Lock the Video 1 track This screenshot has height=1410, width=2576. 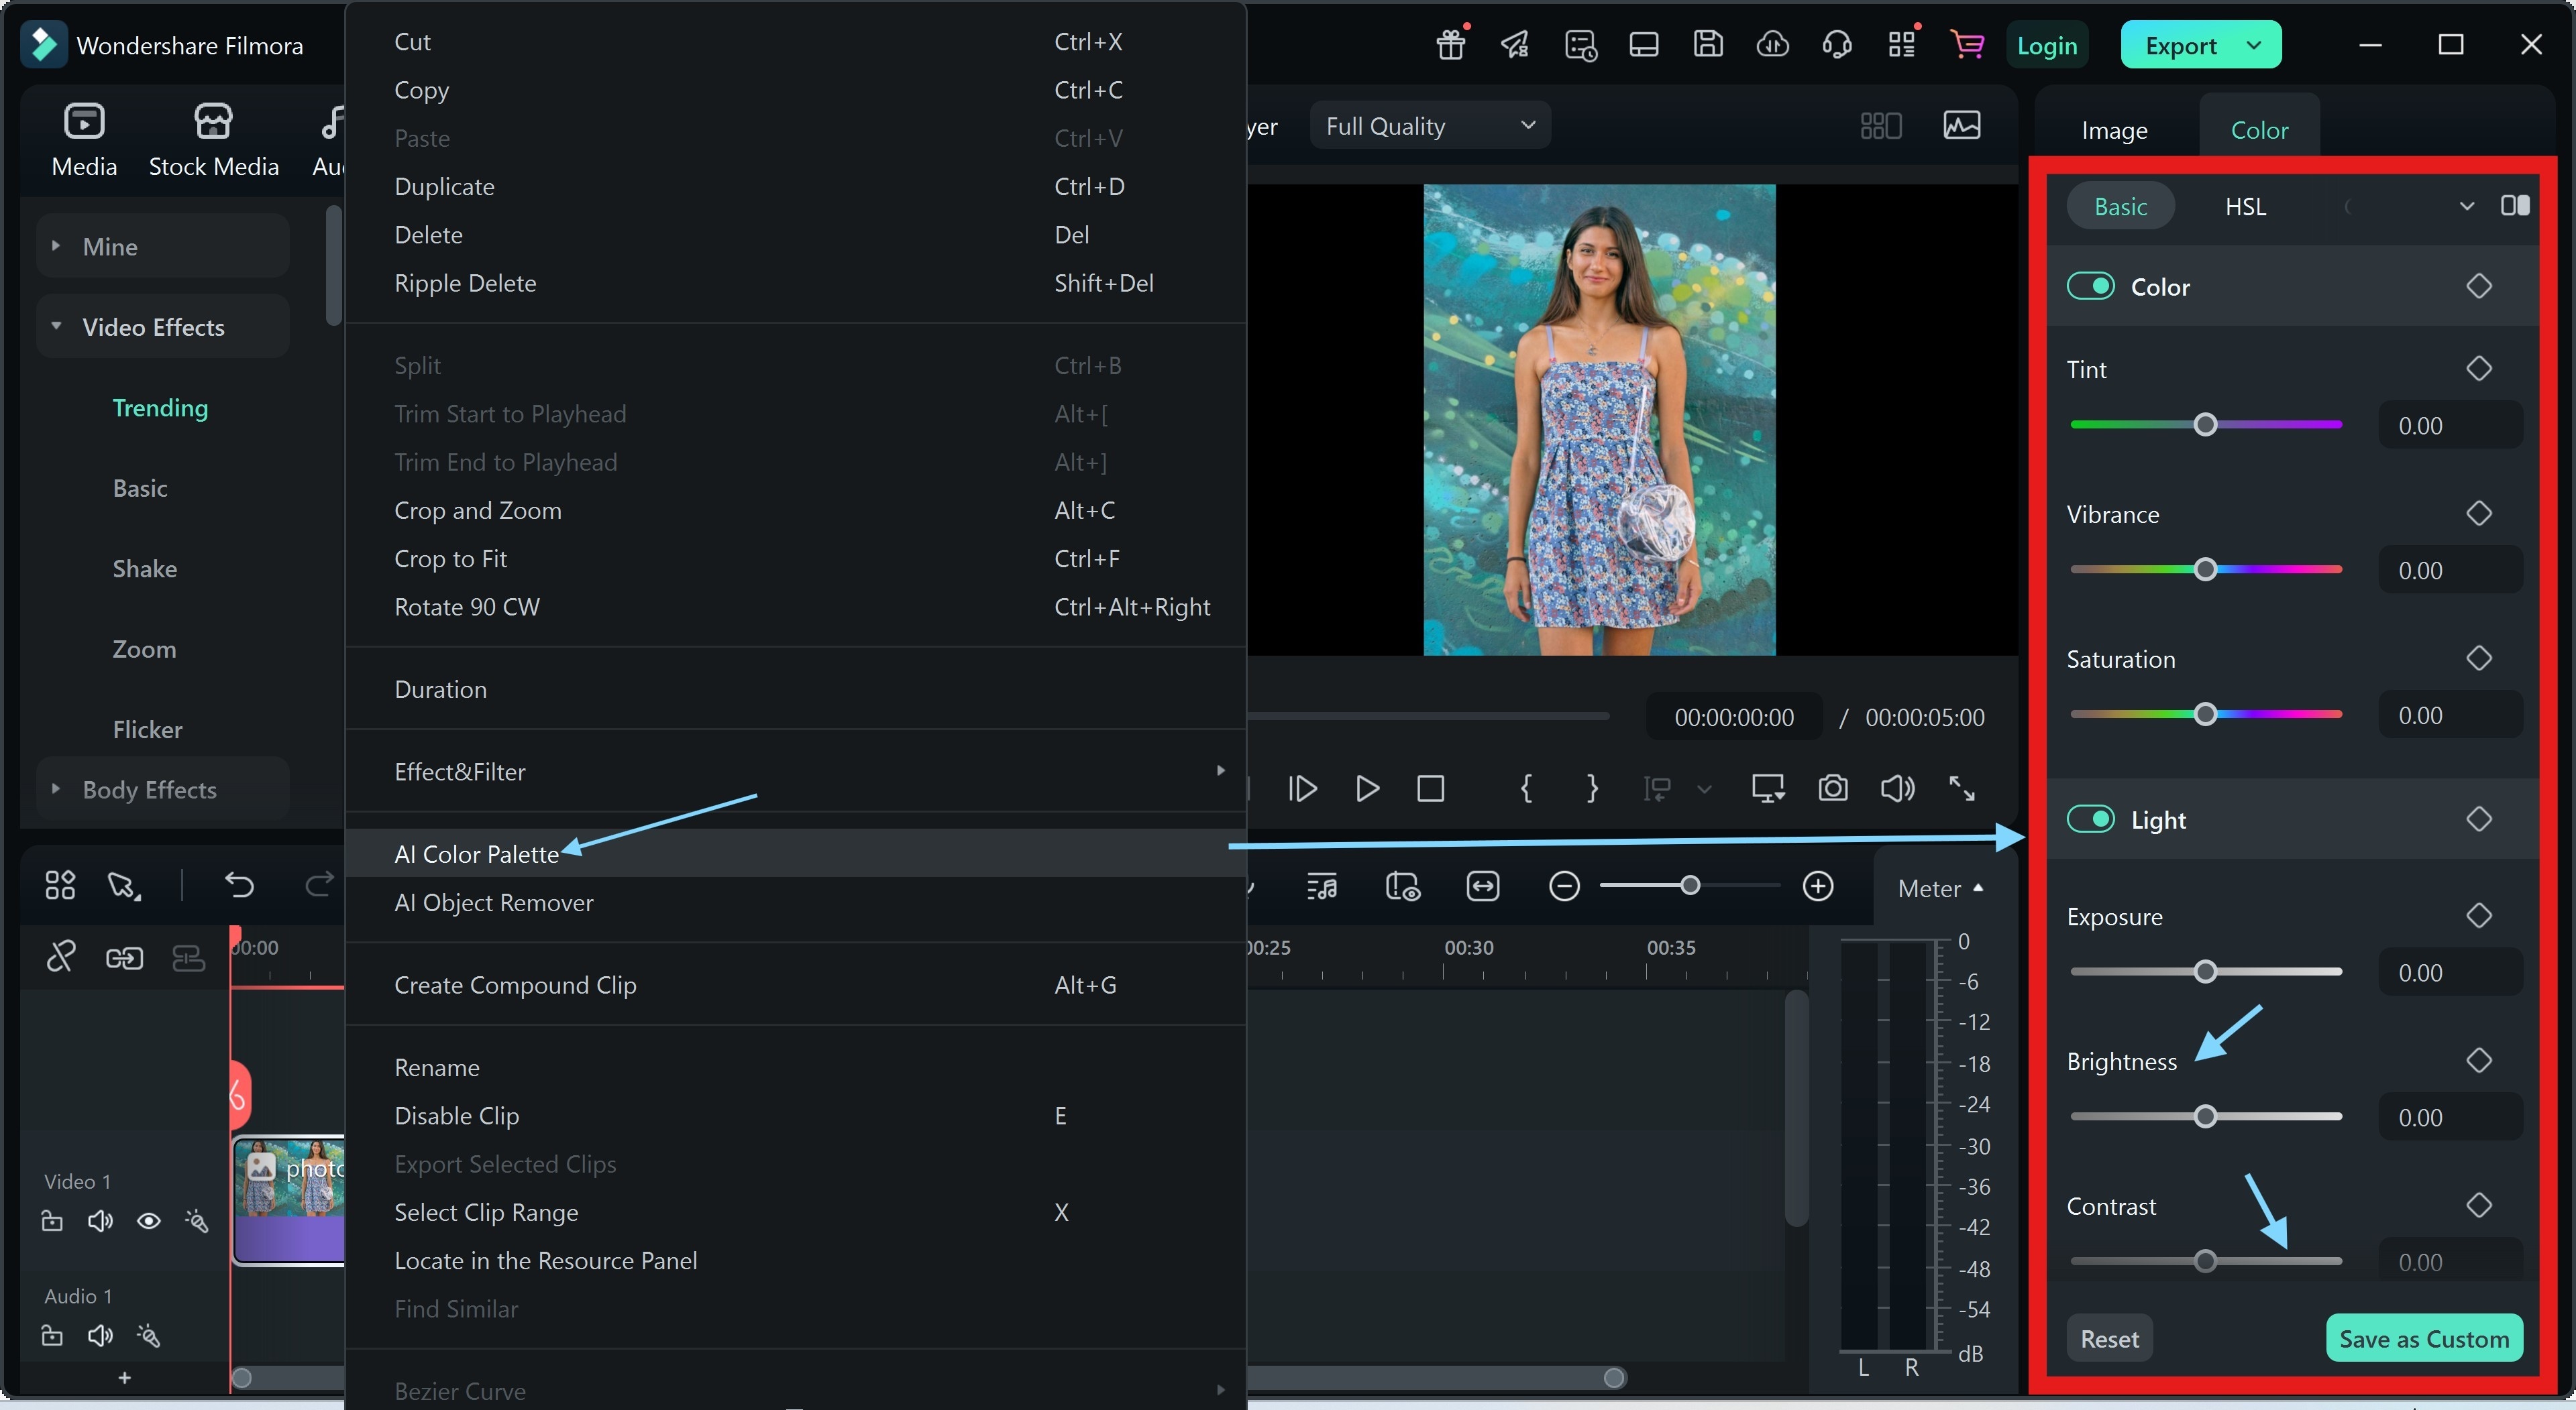click(x=52, y=1221)
